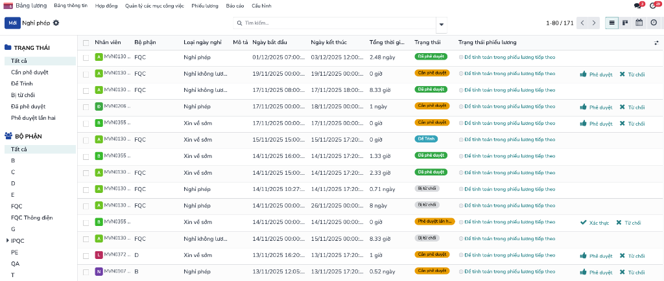
Task: Open the gear settings next to Nghỉ phép
Action: (56, 23)
